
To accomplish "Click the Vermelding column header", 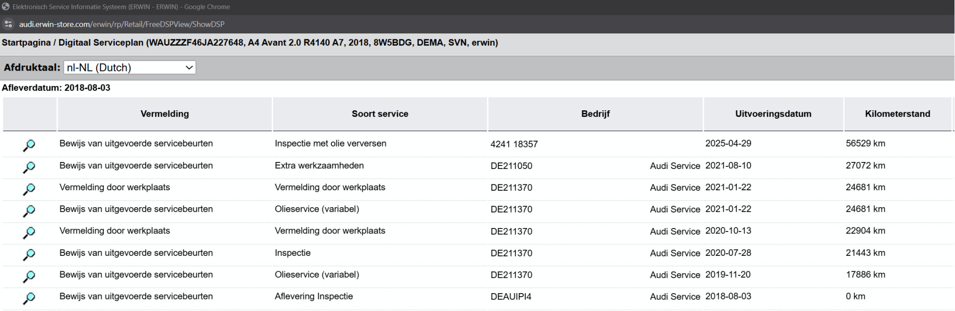I will click(x=165, y=114).
